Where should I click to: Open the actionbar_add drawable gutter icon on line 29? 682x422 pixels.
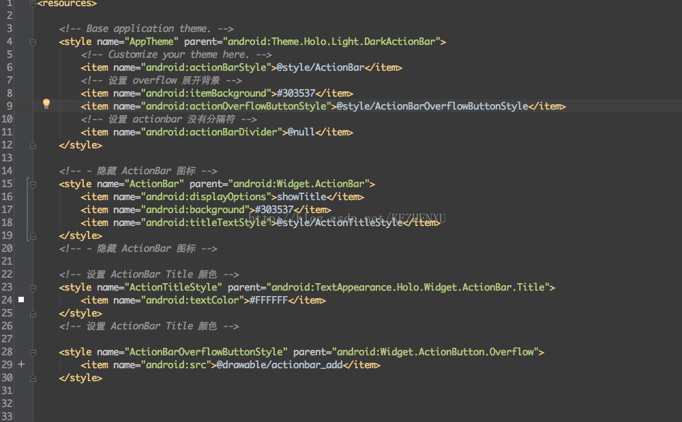click(21, 364)
